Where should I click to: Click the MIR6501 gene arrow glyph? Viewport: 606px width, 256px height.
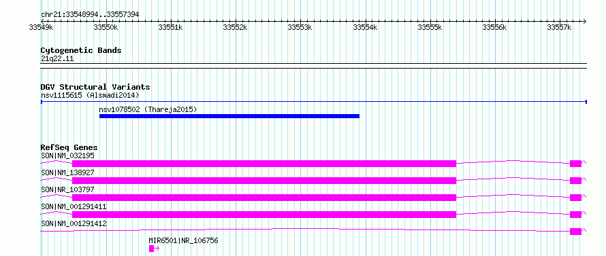point(154,249)
